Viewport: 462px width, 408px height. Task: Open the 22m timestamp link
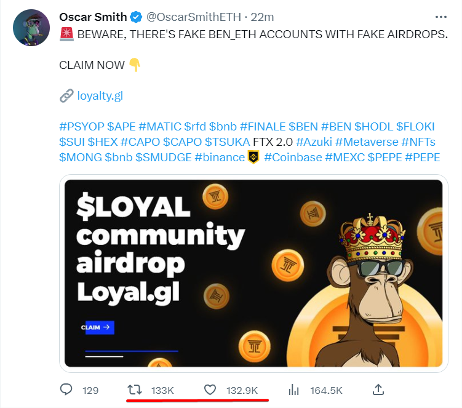tap(262, 17)
